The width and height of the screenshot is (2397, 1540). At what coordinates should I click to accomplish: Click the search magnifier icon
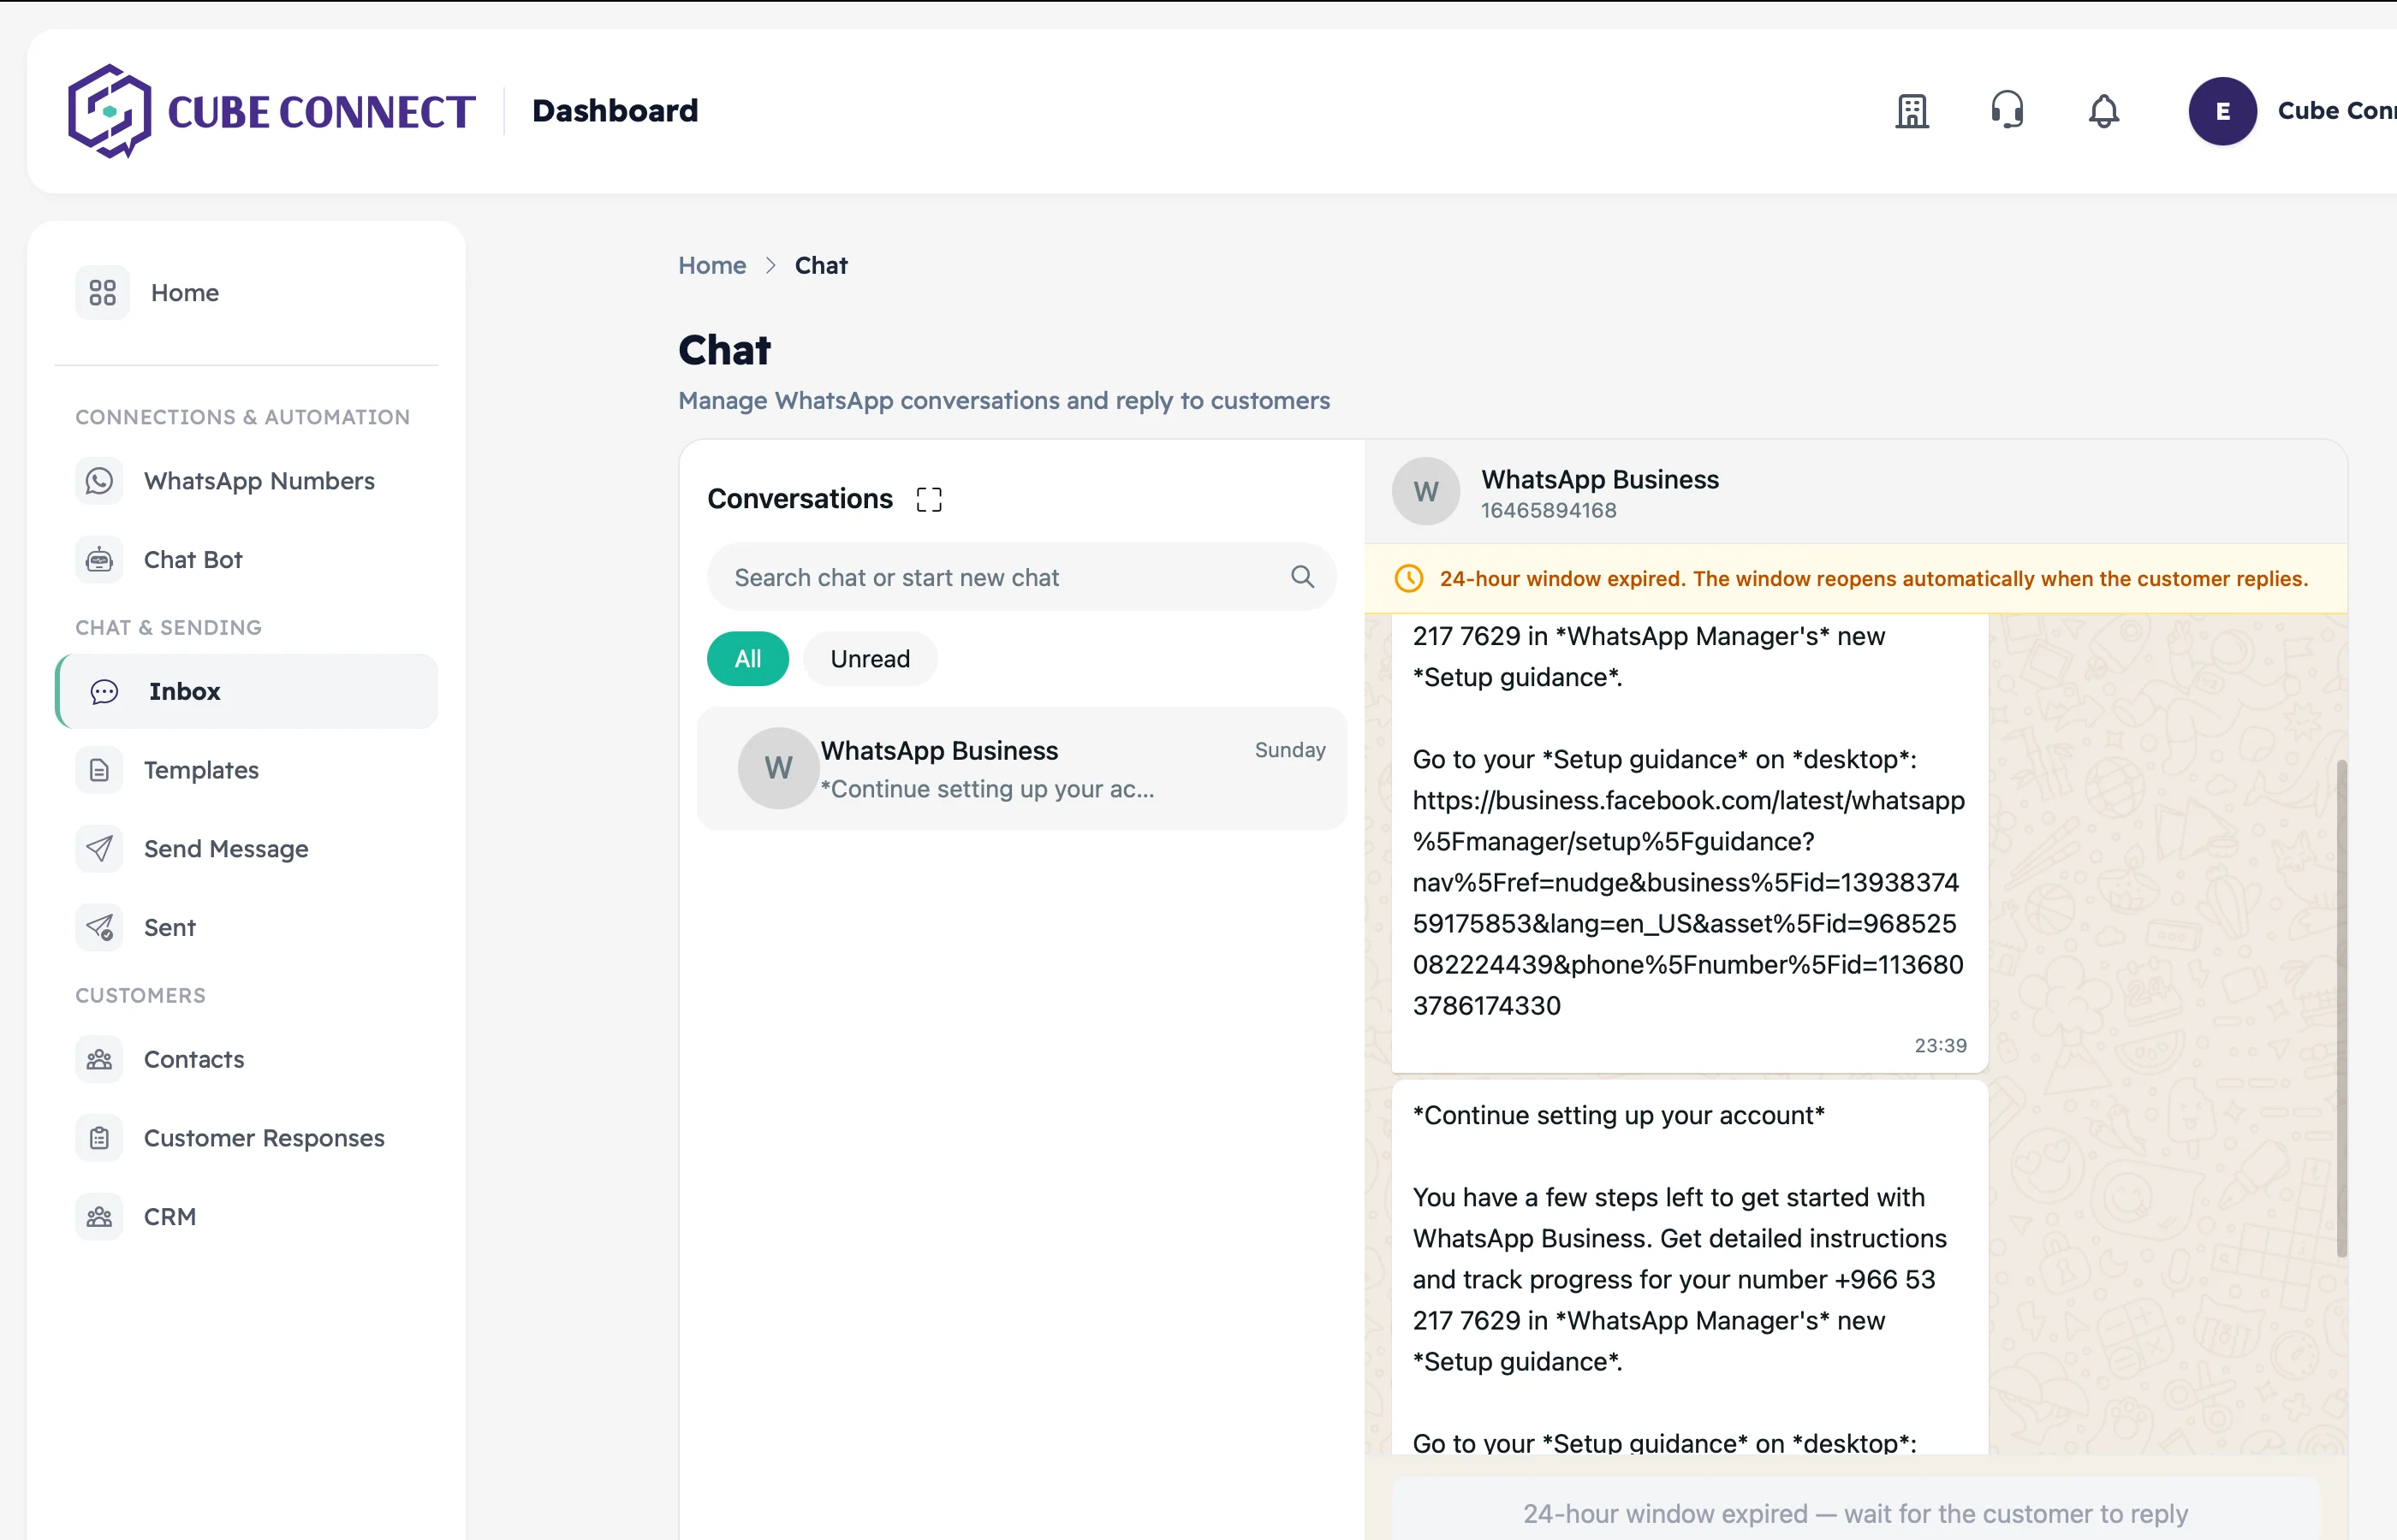(x=1303, y=577)
